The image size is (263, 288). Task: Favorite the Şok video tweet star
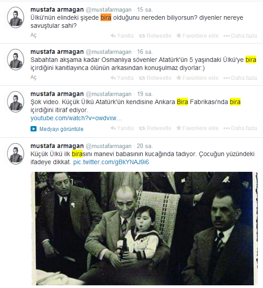tap(179, 128)
